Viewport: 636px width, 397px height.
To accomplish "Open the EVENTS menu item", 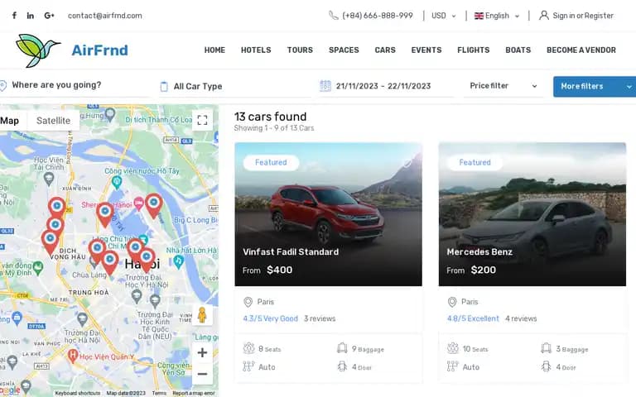I will coord(426,50).
